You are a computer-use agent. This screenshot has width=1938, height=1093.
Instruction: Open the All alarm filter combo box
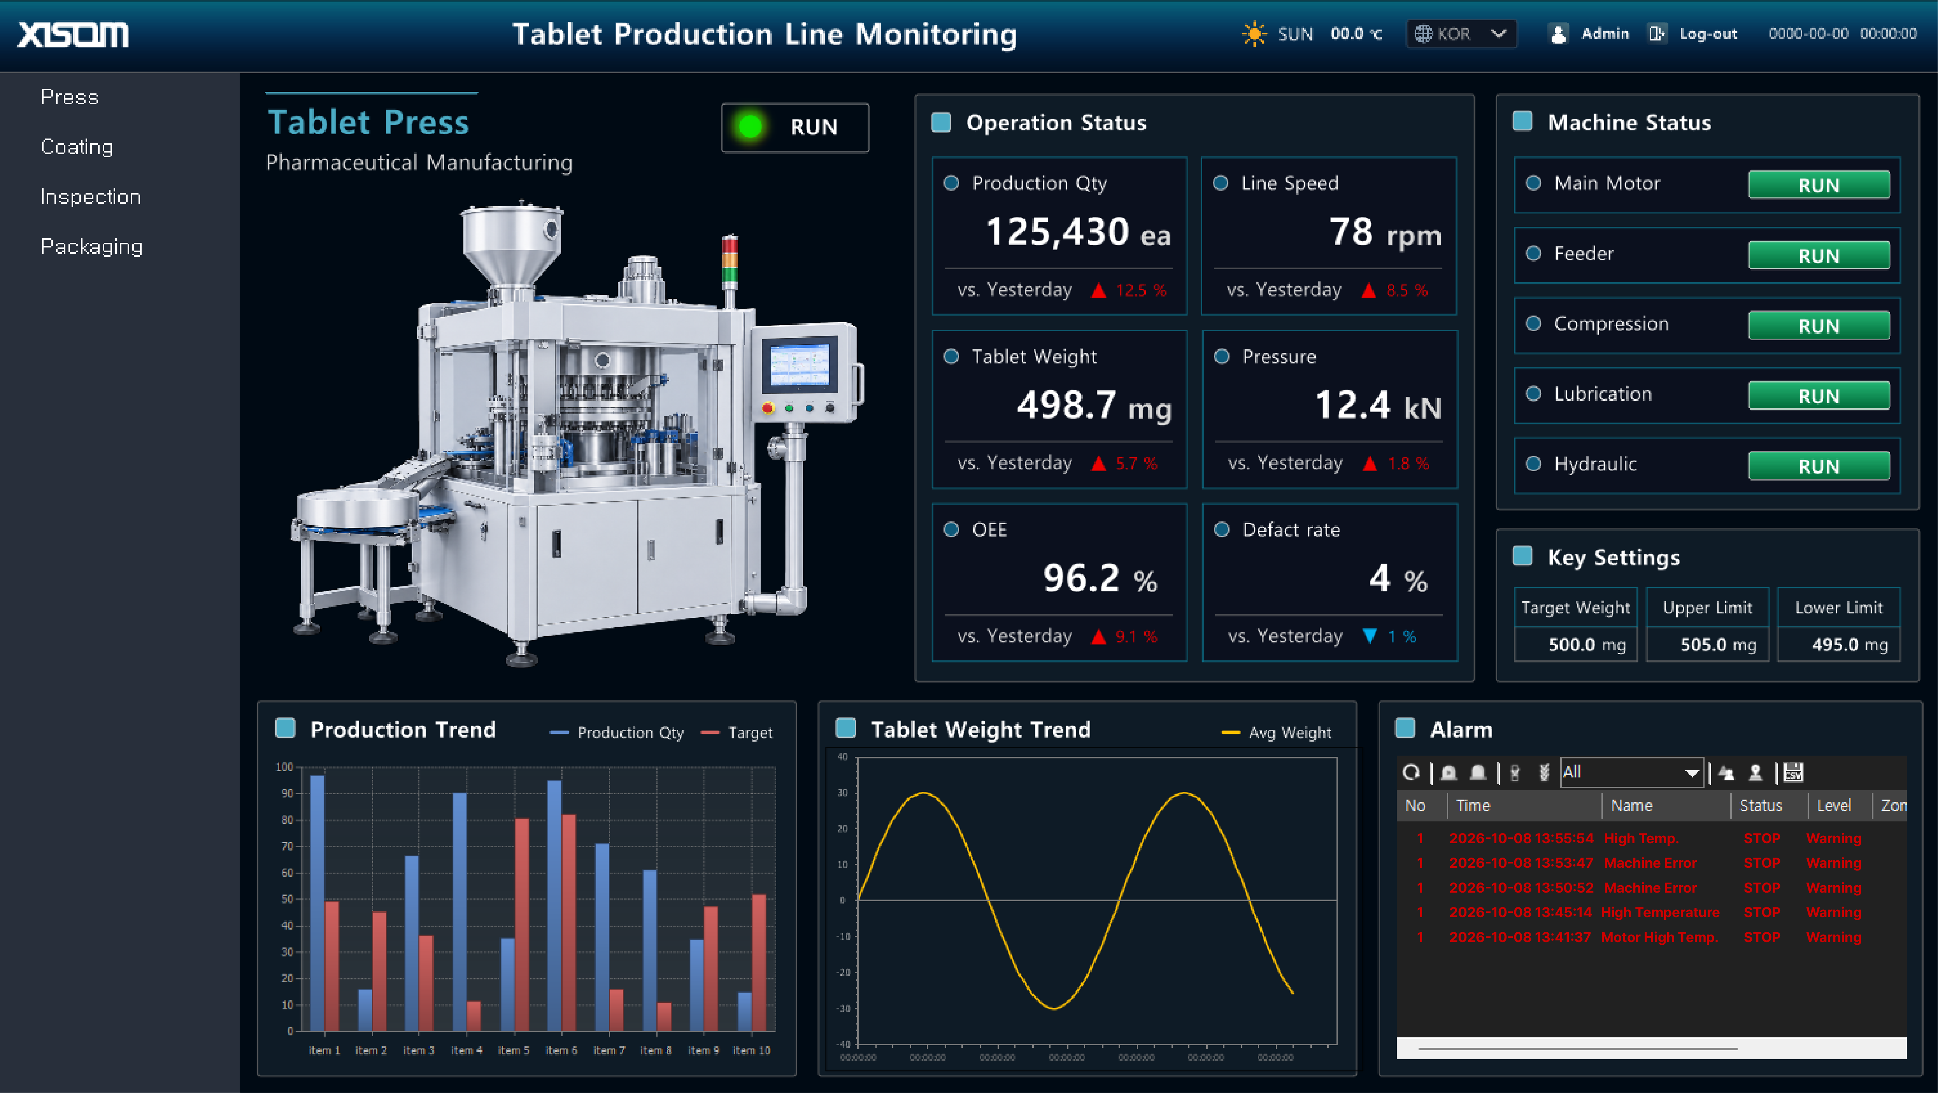1631,772
